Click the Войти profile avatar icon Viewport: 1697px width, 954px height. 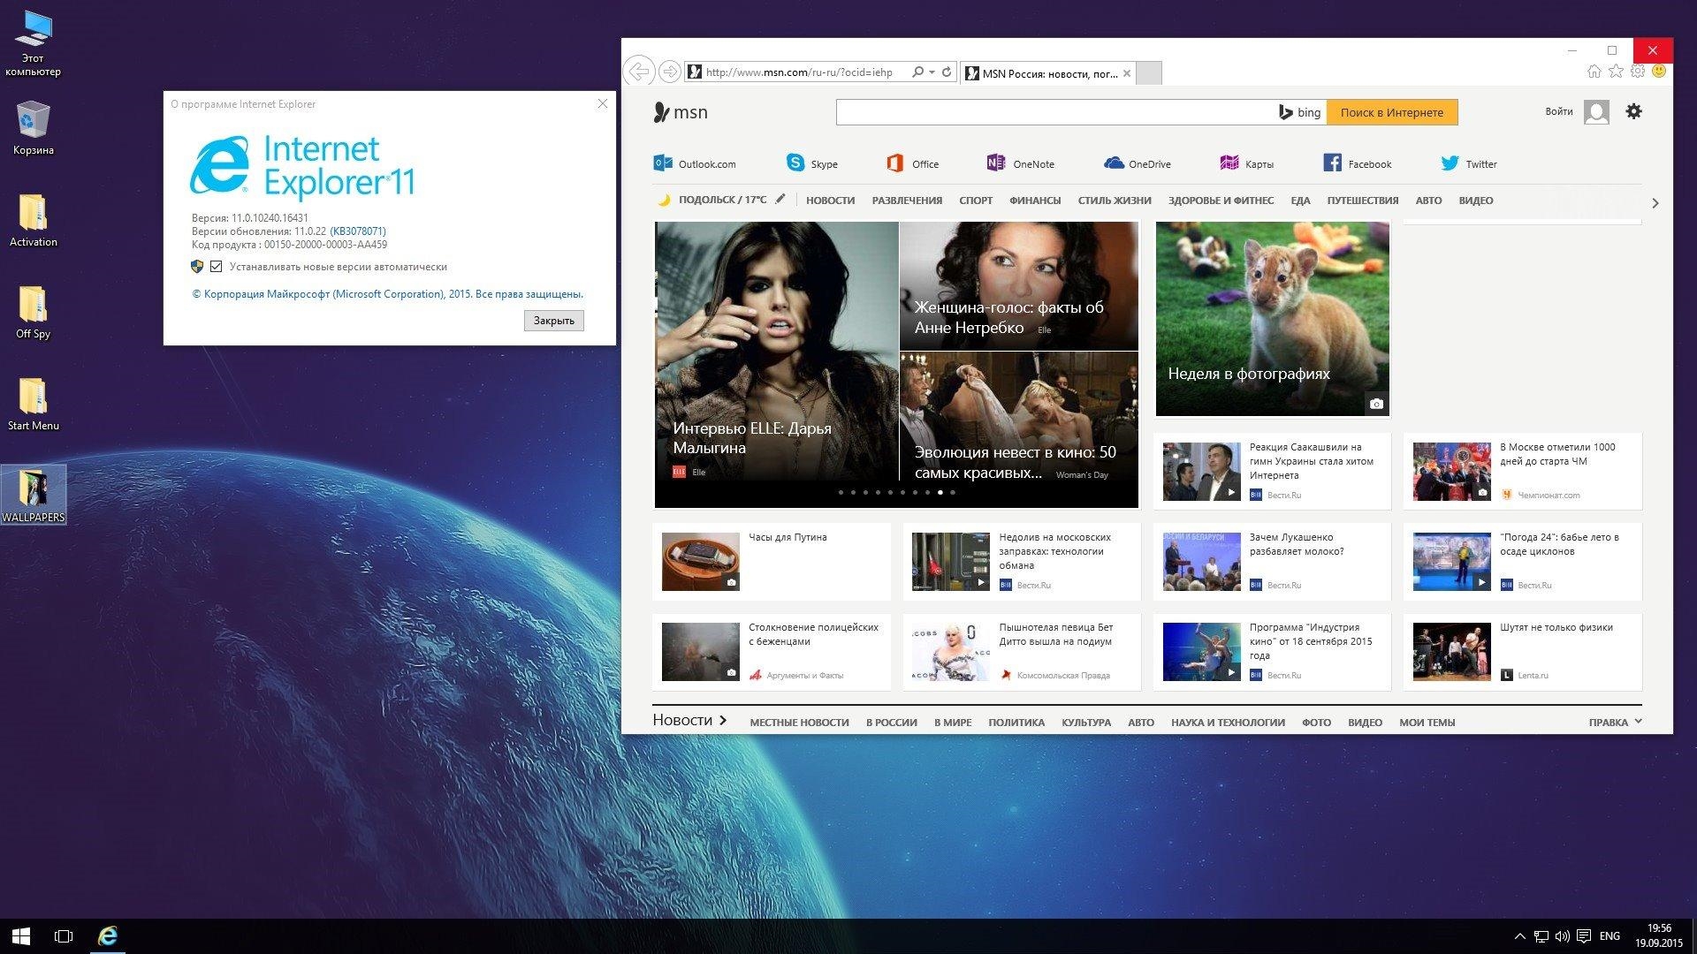pyautogui.click(x=1596, y=112)
